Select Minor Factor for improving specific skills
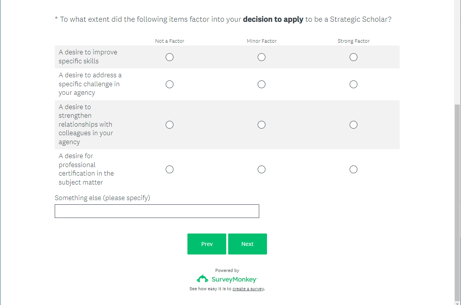 262,57
